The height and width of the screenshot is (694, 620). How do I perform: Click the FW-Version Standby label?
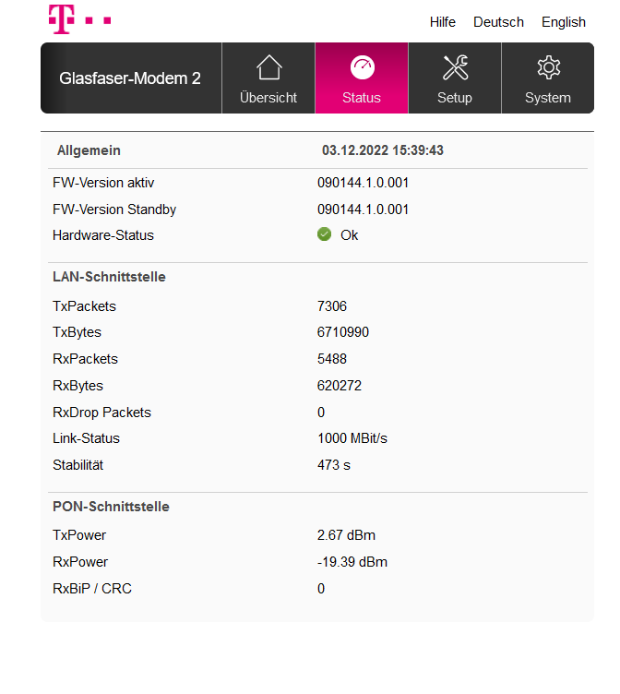click(114, 209)
